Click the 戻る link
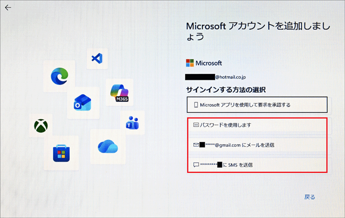345x218 pixels. tap(310, 197)
